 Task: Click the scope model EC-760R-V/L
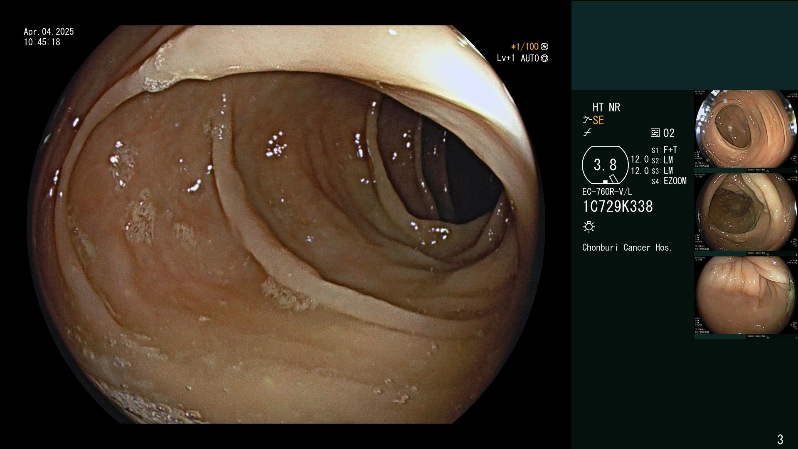(607, 192)
